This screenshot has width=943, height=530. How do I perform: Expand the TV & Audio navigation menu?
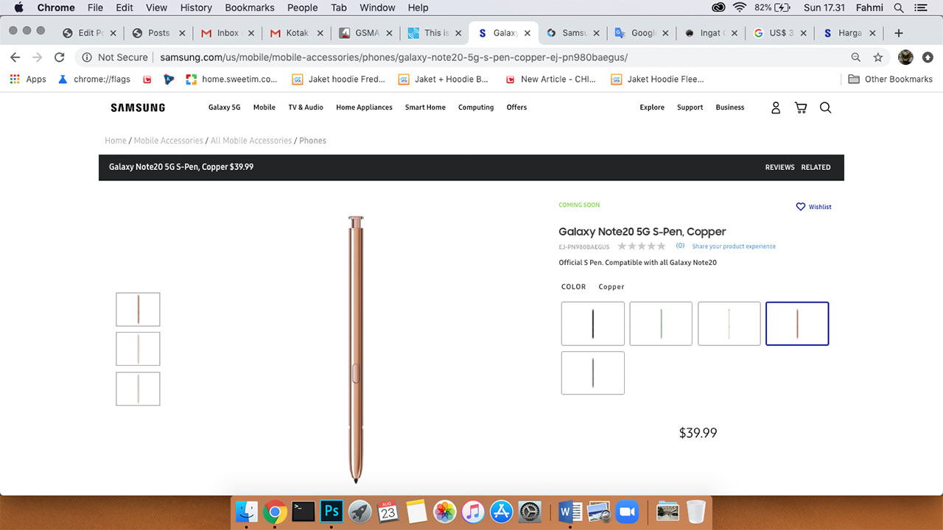click(306, 107)
